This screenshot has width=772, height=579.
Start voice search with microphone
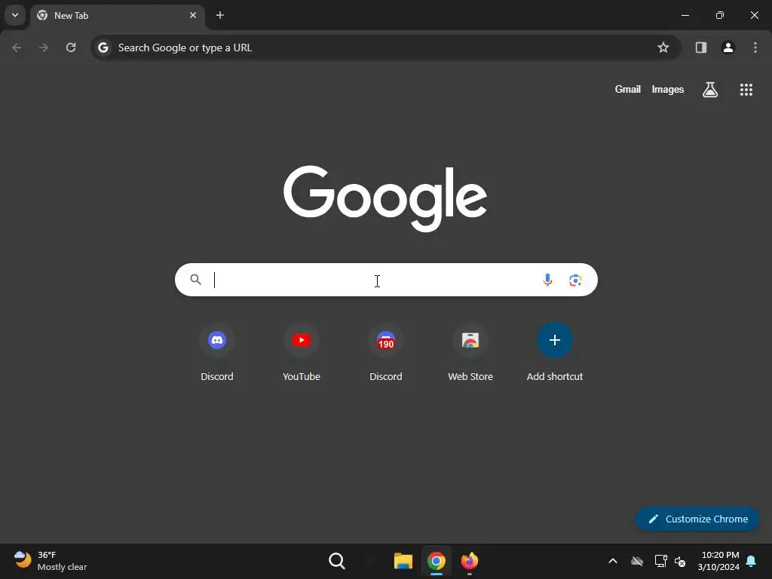pyautogui.click(x=547, y=280)
